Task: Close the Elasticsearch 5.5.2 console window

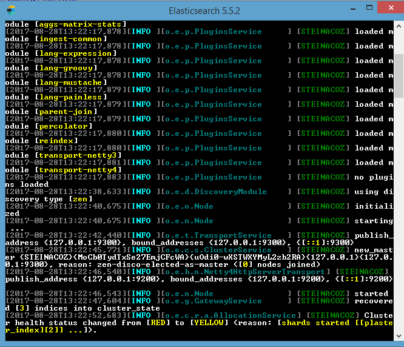Action: 391,7
